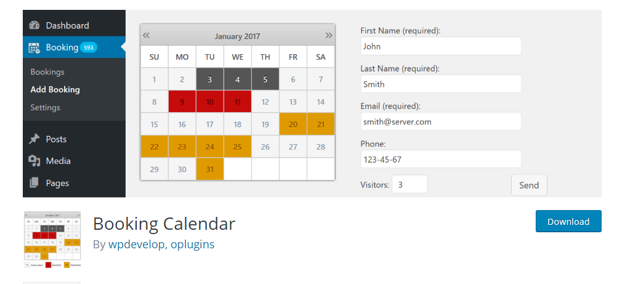Open the booking Settings submenu item

pos(45,107)
